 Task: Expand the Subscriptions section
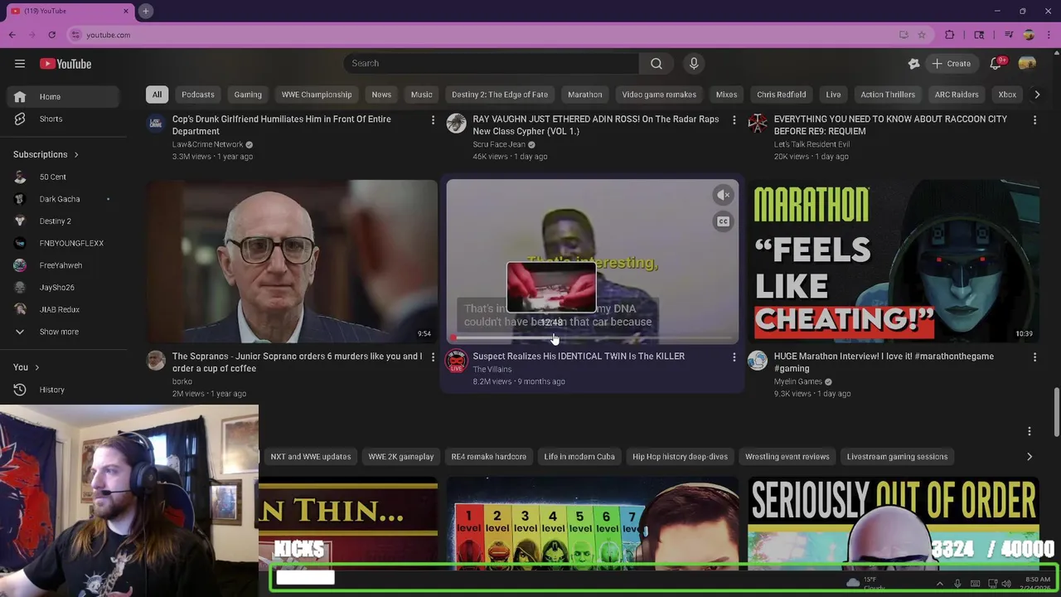(46, 154)
